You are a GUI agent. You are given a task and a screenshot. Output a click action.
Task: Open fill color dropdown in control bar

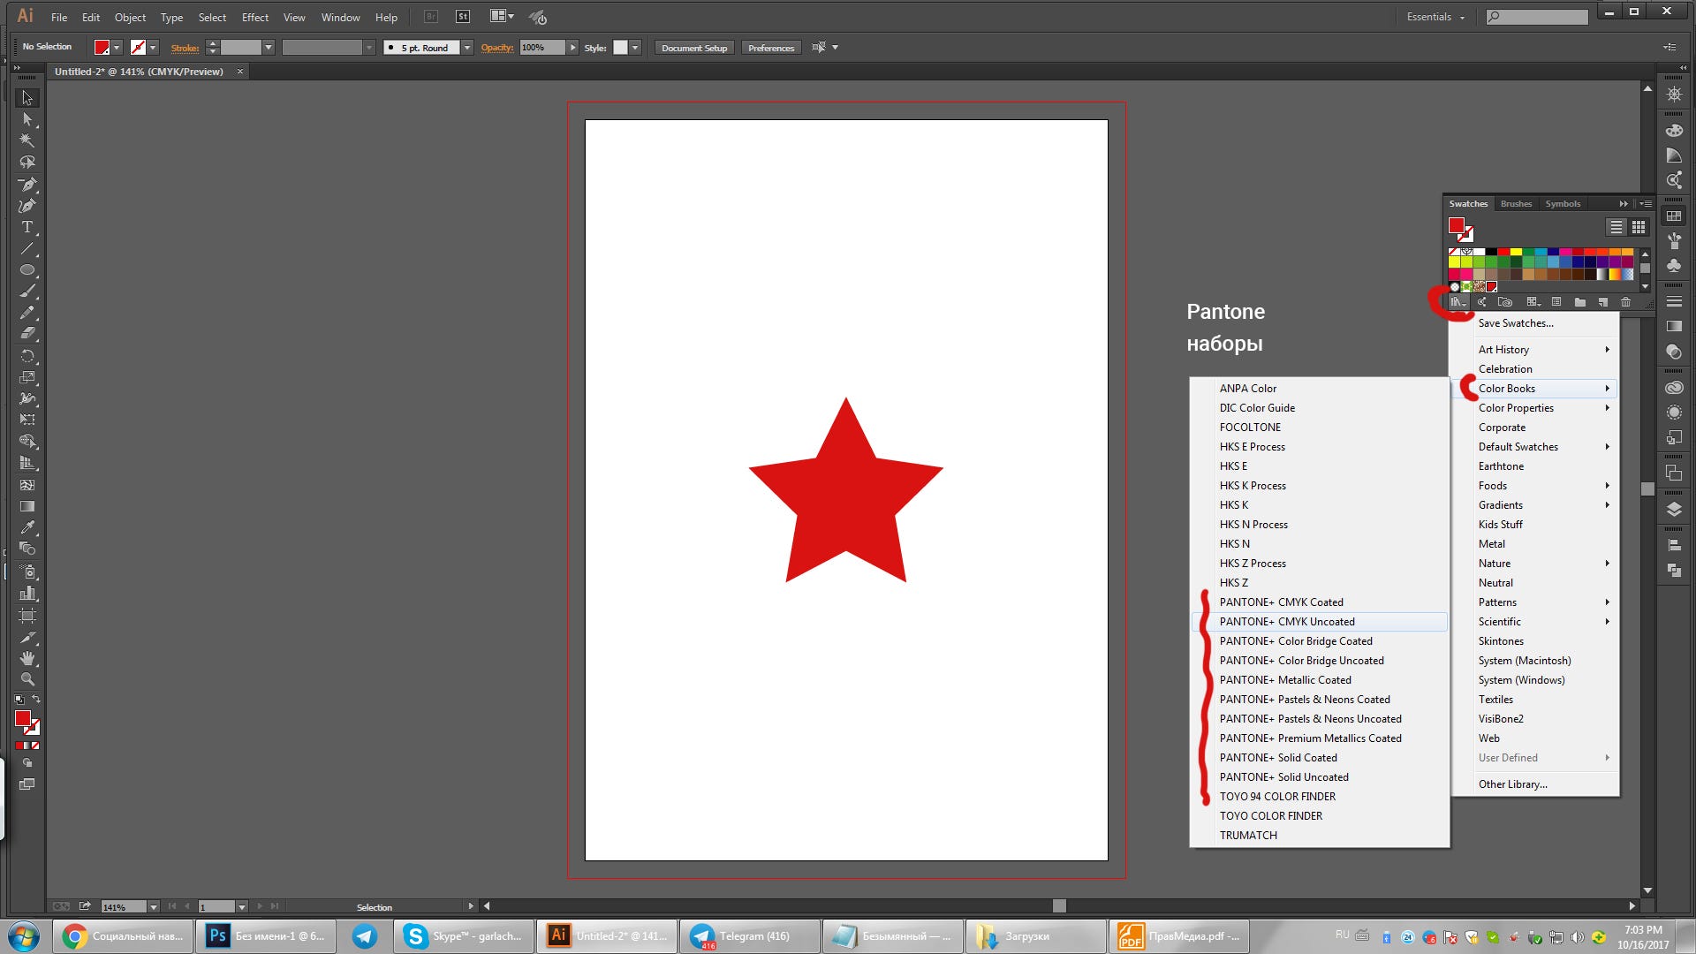pyautogui.click(x=117, y=48)
